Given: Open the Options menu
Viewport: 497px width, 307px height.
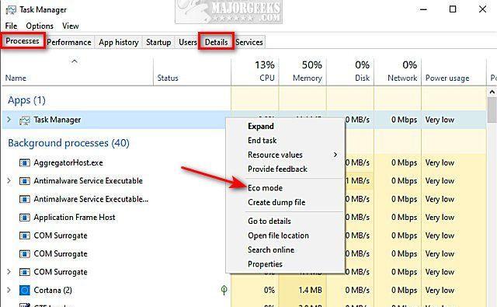Looking at the screenshot, I should tap(40, 26).
